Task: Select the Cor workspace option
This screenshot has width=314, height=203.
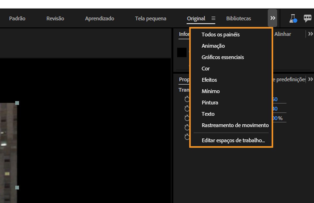Action: [x=206, y=68]
